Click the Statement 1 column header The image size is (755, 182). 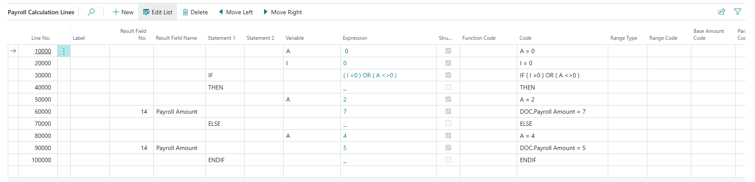pyautogui.click(x=221, y=38)
